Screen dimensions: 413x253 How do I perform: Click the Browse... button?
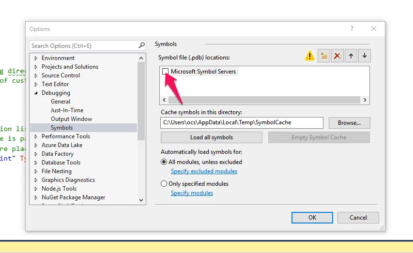coord(349,123)
